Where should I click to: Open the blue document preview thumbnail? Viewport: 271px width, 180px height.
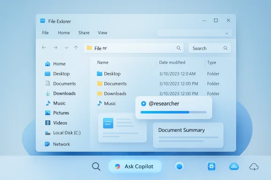click(108, 123)
